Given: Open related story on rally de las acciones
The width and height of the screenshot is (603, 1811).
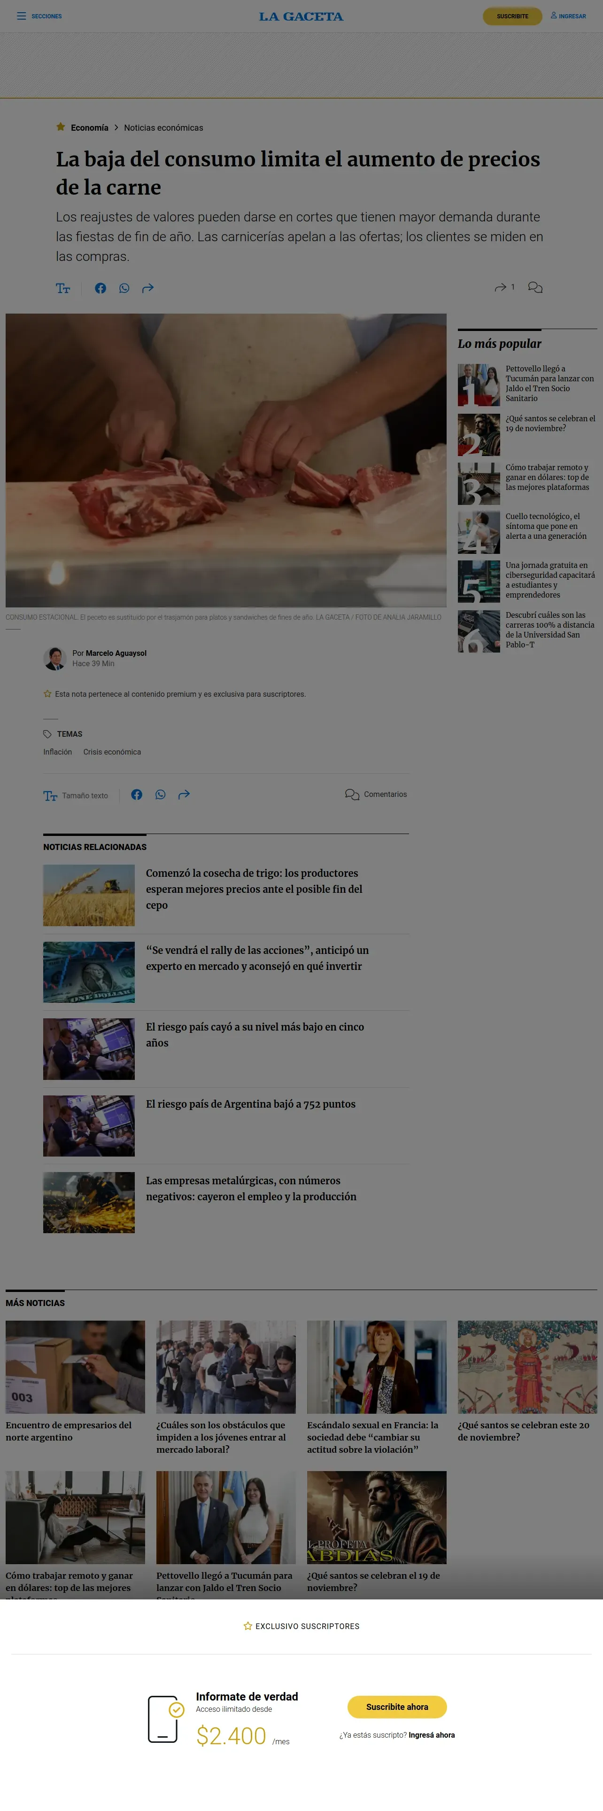Looking at the screenshot, I should coord(257,958).
